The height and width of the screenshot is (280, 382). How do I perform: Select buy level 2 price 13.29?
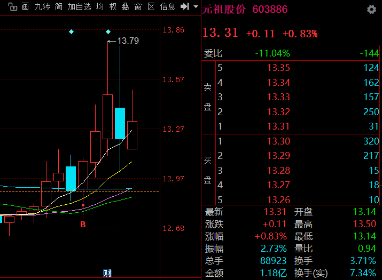[x=278, y=156]
